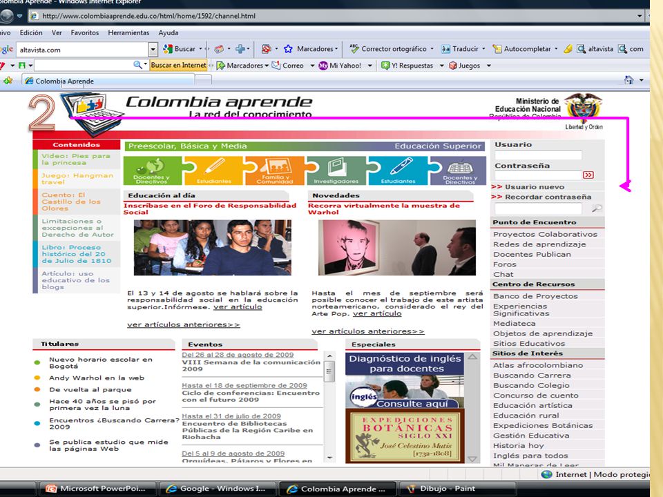
Task: Open Google toolbar Marcadores with the star icon
Action: click(310, 49)
